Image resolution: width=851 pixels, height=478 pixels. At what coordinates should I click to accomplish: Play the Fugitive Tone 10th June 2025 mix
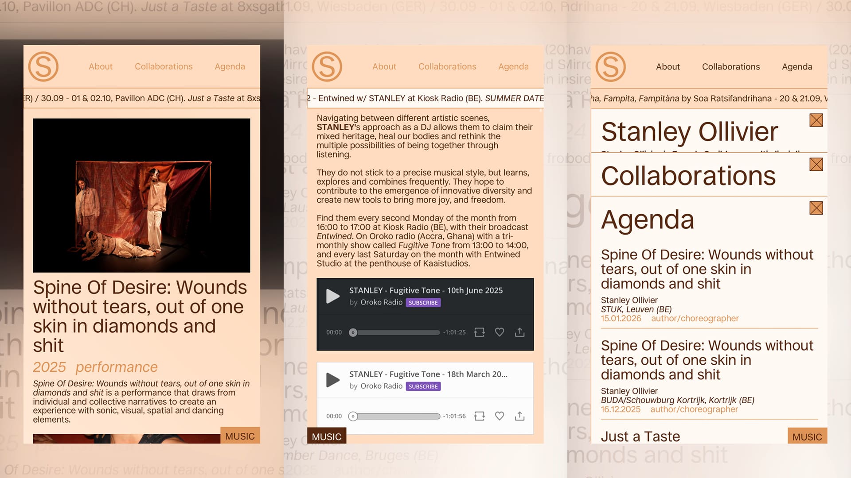tap(332, 296)
